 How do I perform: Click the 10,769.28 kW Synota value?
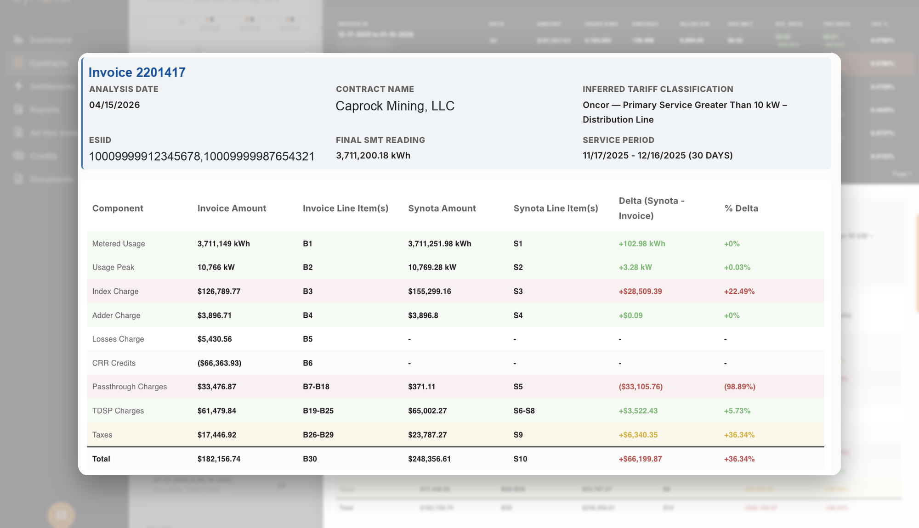tap(432, 267)
